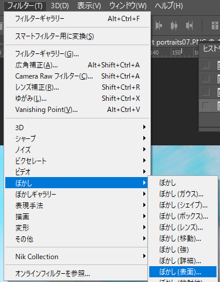Click align right edges icon in options bar
220x282 pixels.
pos(189,26)
